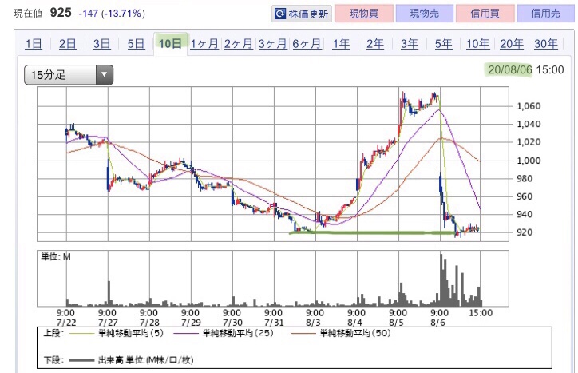The height and width of the screenshot is (373, 578).
Task: Open the 信用買 order link
Action: 485,14
